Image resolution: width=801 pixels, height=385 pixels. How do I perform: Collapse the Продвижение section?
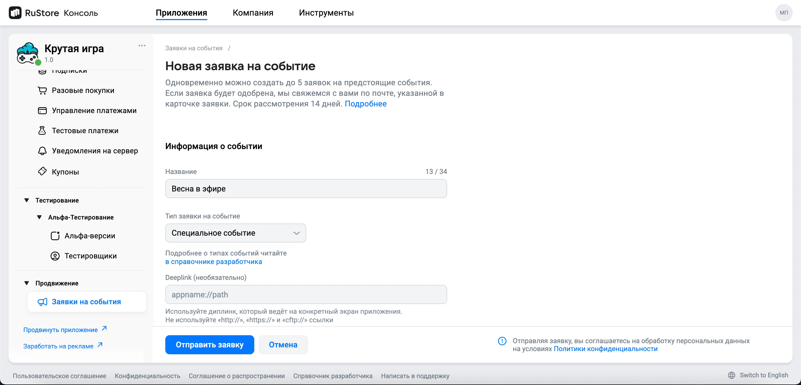(x=27, y=283)
